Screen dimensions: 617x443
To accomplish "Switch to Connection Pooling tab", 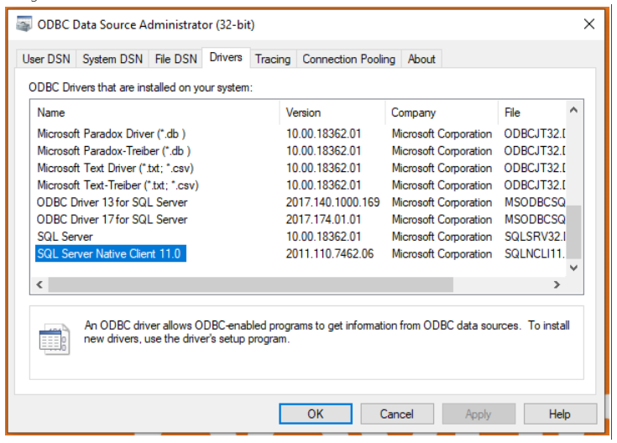I will click(x=348, y=59).
